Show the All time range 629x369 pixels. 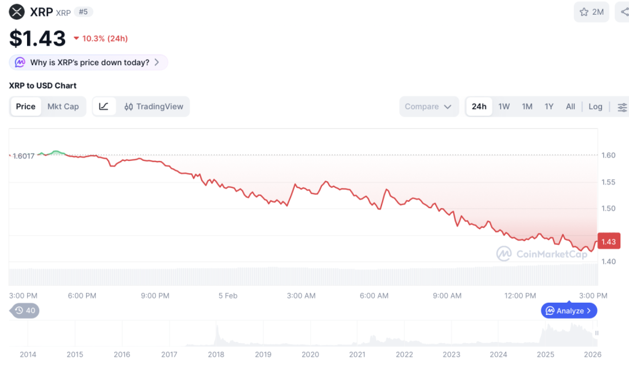(570, 106)
